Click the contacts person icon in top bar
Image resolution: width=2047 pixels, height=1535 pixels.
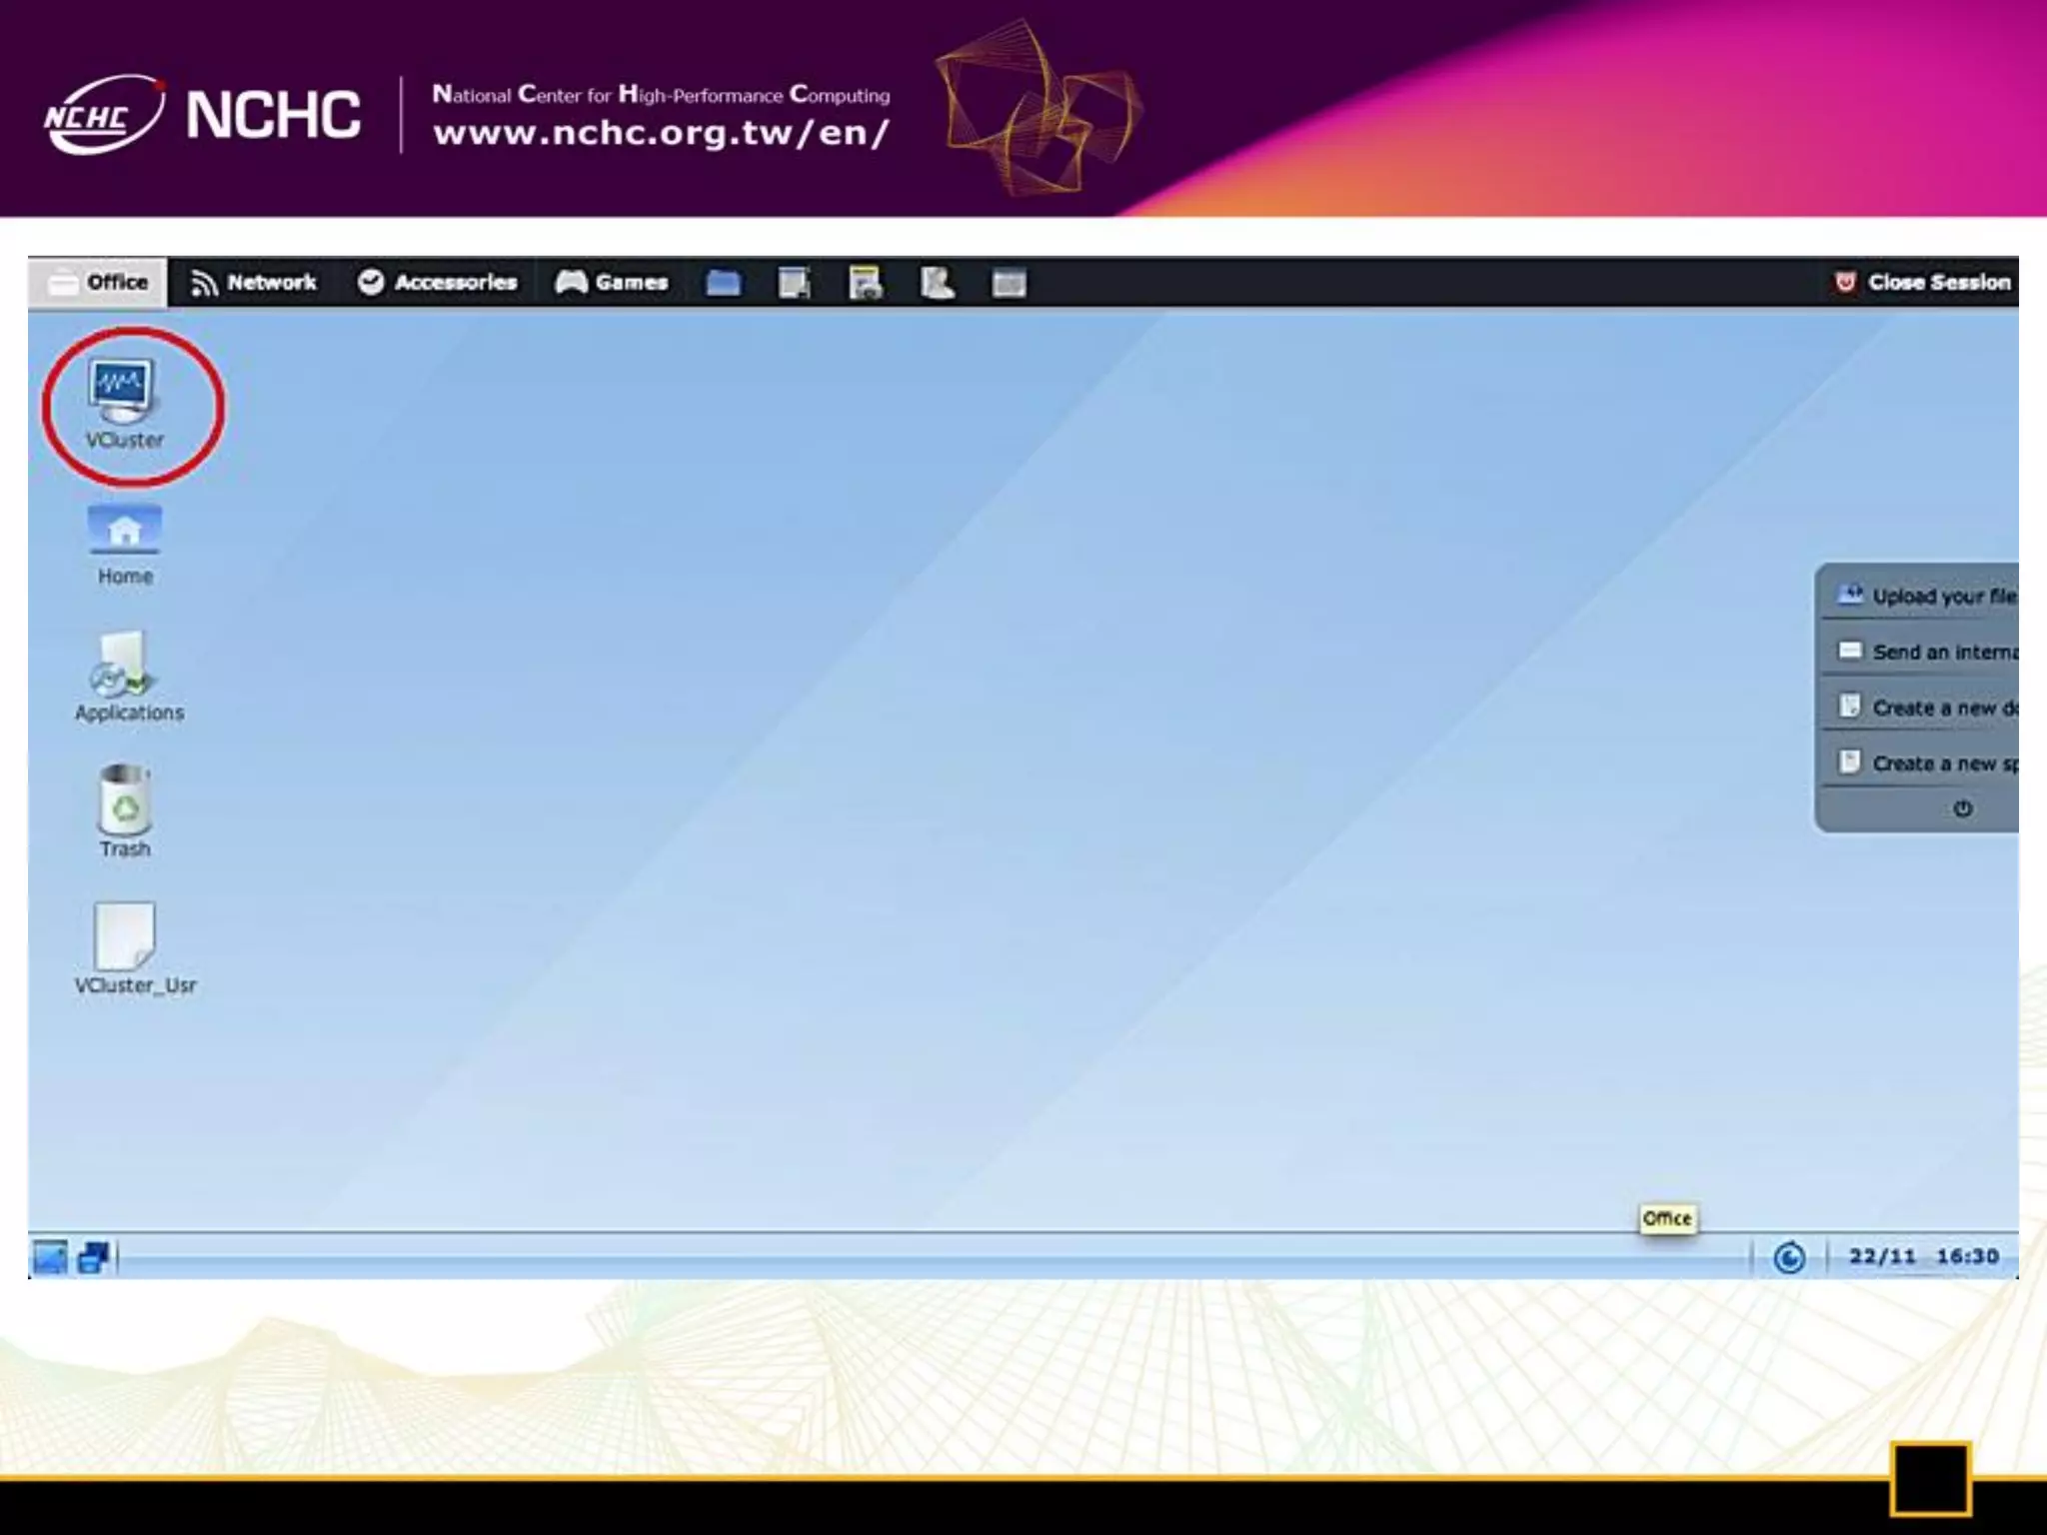tap(937, 284)
